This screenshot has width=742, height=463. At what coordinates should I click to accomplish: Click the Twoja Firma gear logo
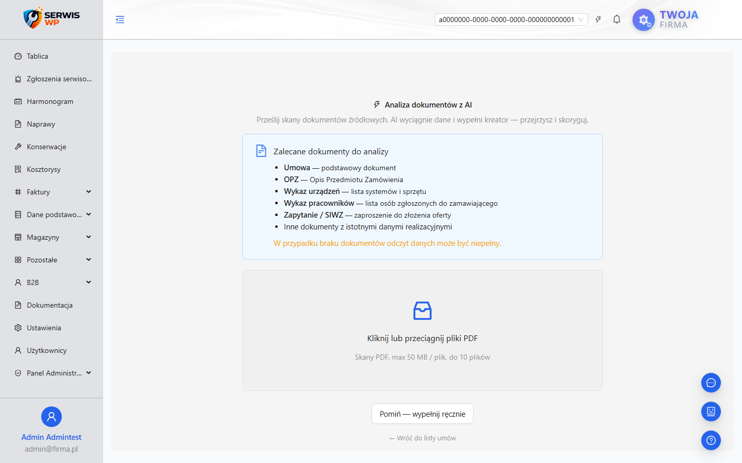[644, 20]
